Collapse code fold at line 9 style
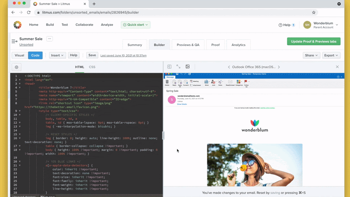The width and height of the screenshot is (350, 197). coord(20,111)
